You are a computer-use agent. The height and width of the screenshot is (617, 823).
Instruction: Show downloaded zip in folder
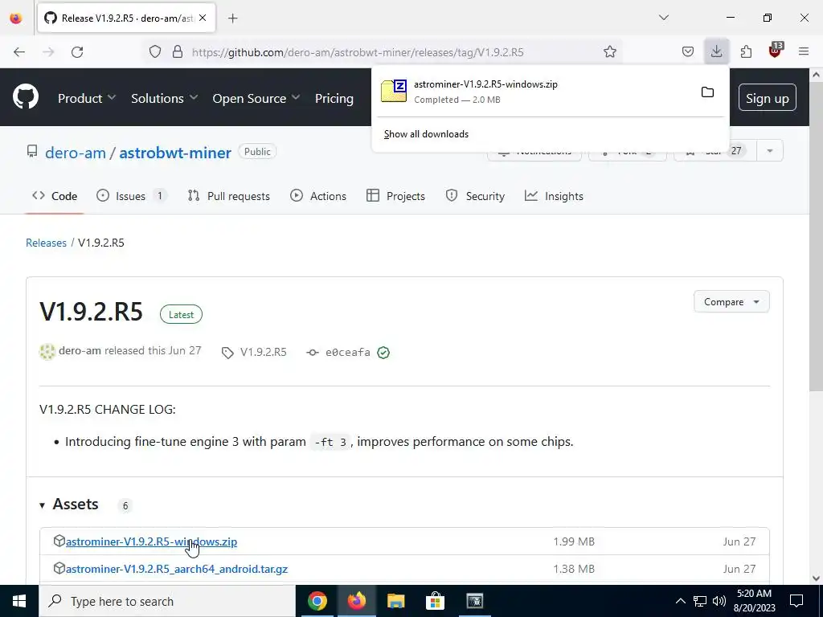pyautogui.click(x=707, y=92)
